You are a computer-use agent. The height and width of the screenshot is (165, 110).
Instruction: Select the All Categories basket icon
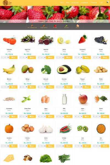pos(32,26)
